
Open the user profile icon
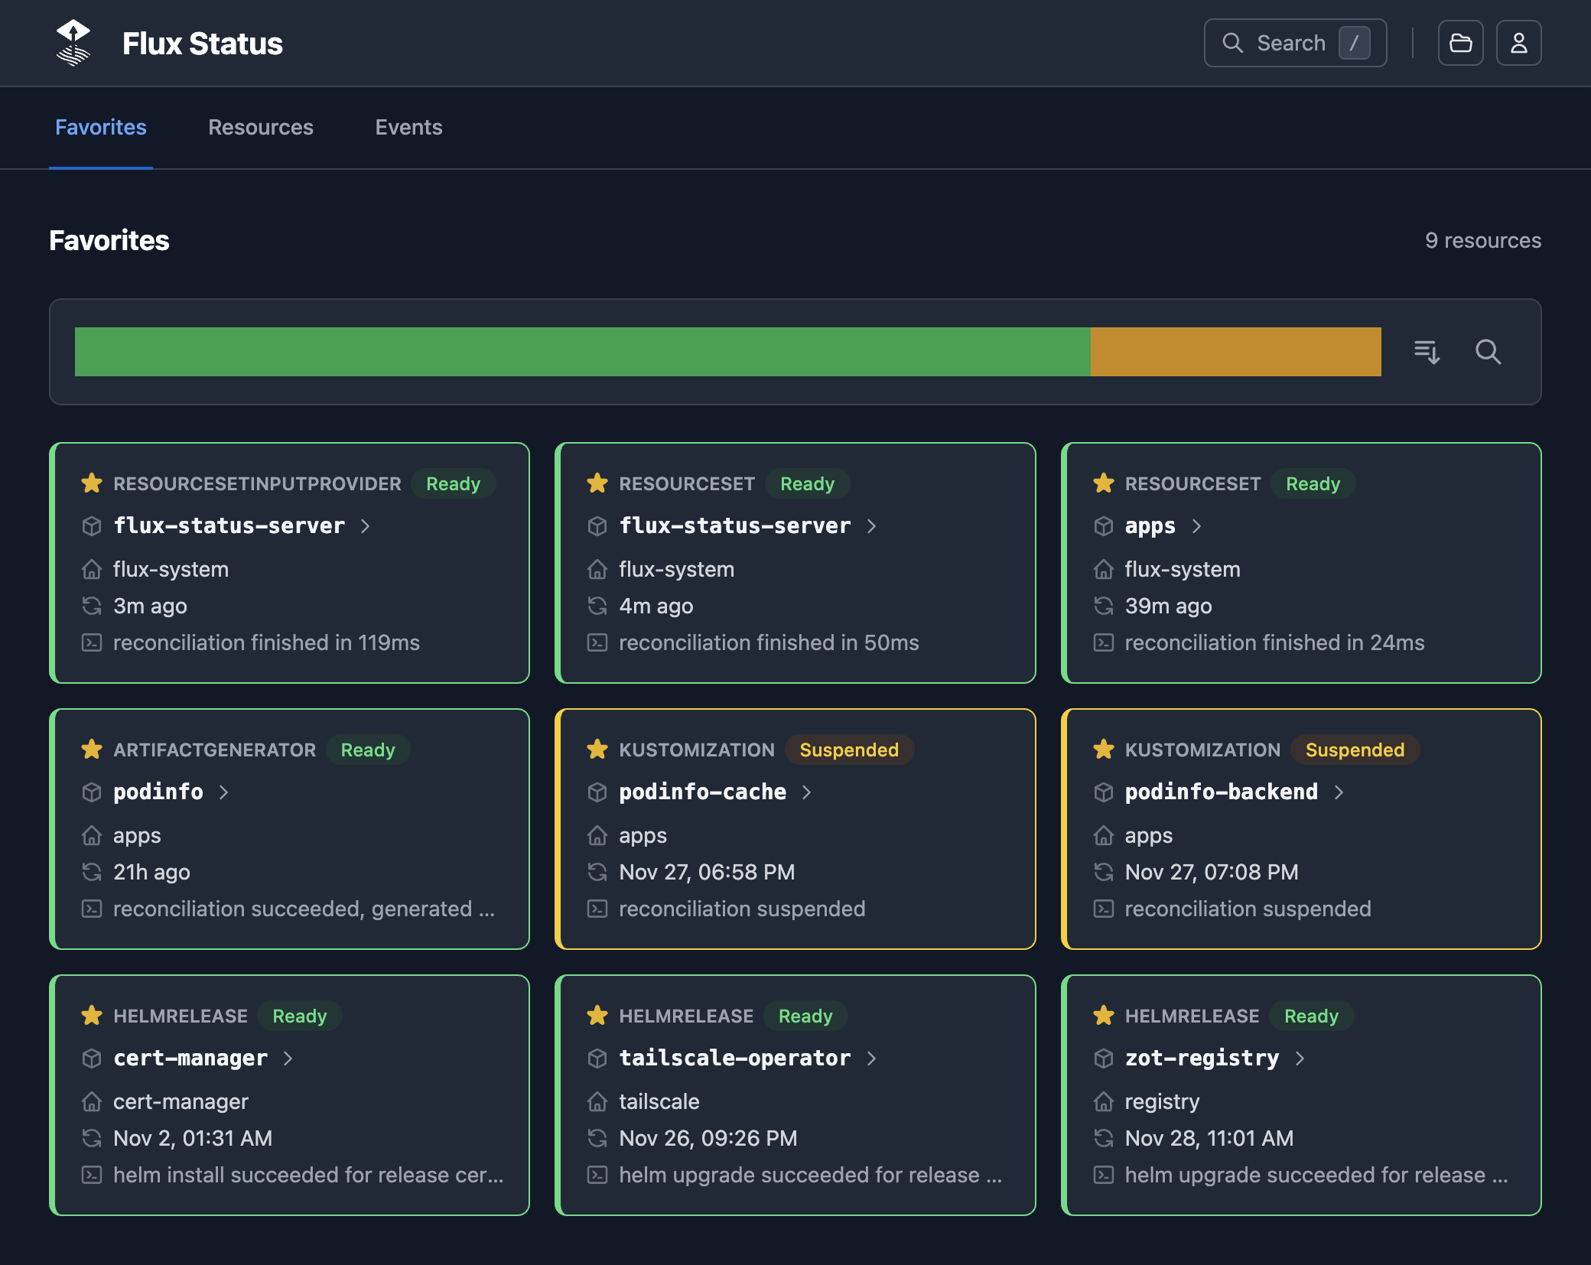tap(1518, 43)
